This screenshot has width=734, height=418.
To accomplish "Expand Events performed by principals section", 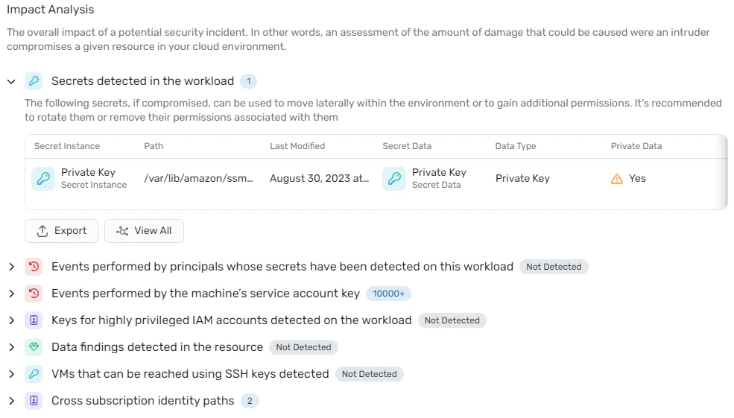I will (x=12, y=267).
